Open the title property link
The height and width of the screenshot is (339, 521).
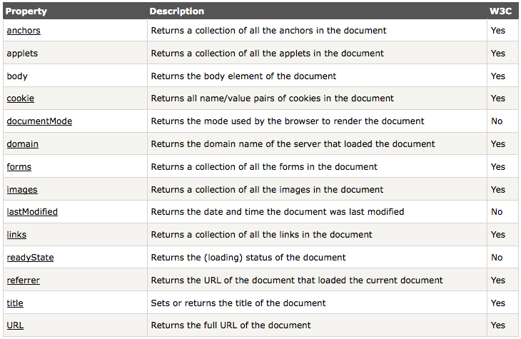15,303
